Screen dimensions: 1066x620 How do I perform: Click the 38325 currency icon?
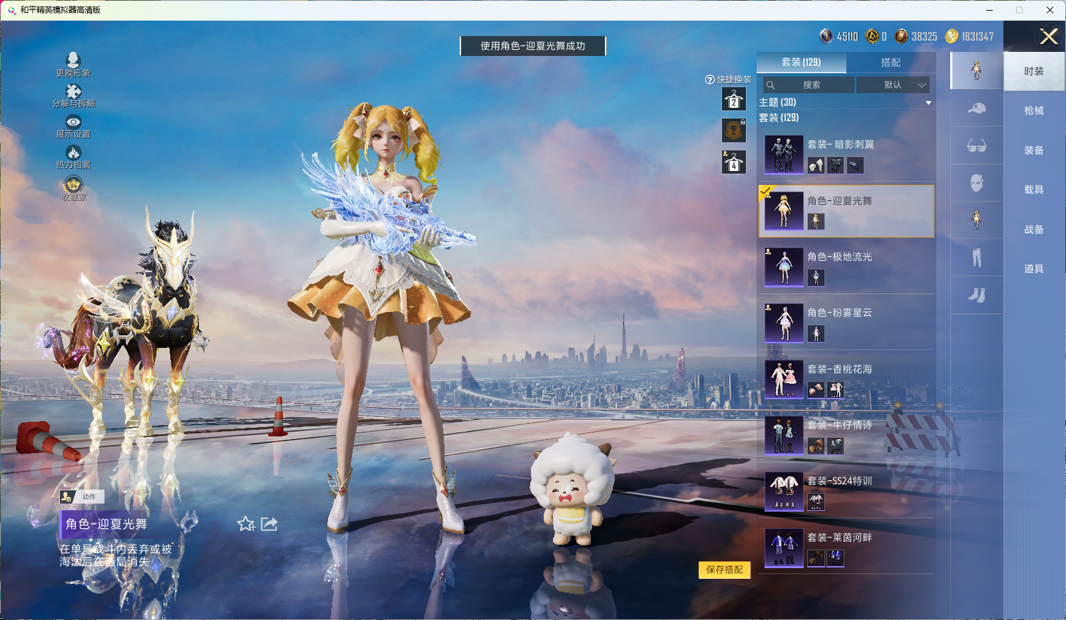point(901,36)
